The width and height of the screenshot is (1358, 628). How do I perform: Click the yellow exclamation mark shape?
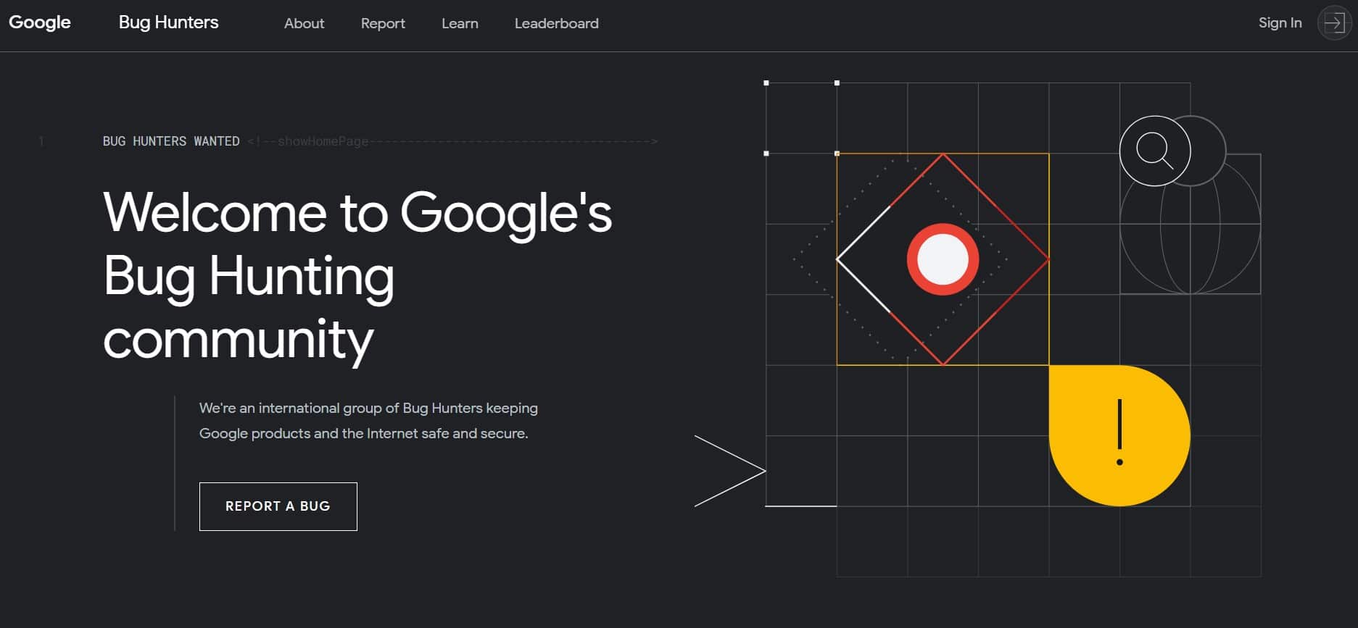tap(1119, 435)
